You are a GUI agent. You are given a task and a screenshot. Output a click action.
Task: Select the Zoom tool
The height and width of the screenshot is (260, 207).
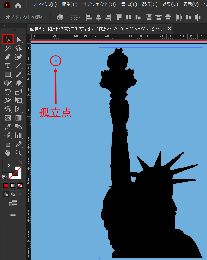(x=19, y=153)
